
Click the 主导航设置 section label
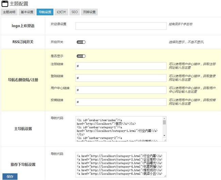23,129
